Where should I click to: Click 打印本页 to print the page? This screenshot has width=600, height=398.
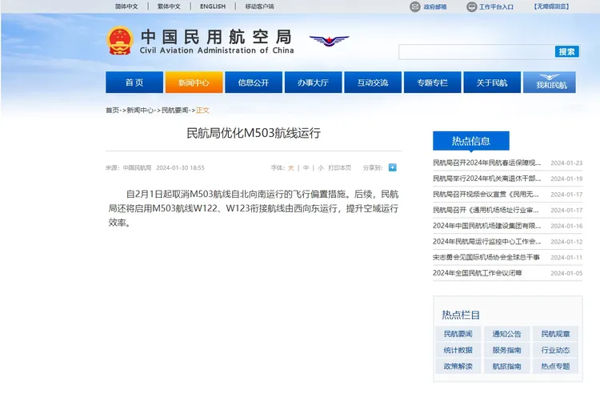tap(340, 168)
